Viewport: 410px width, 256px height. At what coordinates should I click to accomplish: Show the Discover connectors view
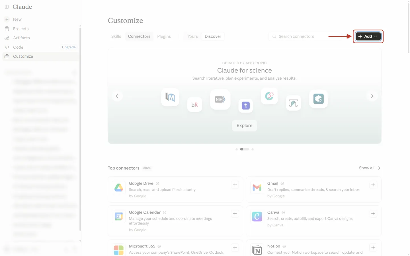[x=213, y=36]
